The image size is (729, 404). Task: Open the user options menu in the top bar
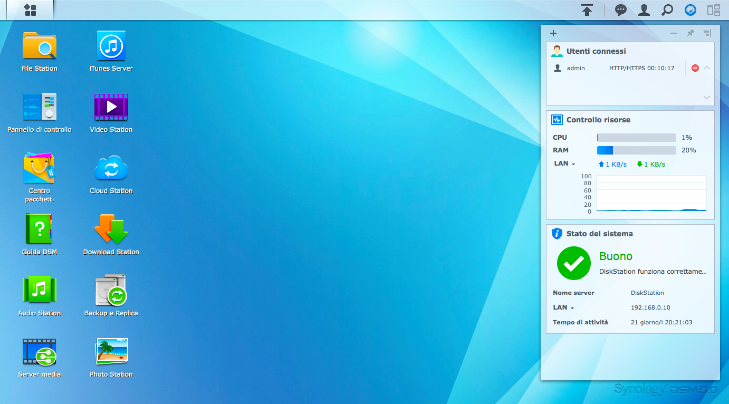644,10
